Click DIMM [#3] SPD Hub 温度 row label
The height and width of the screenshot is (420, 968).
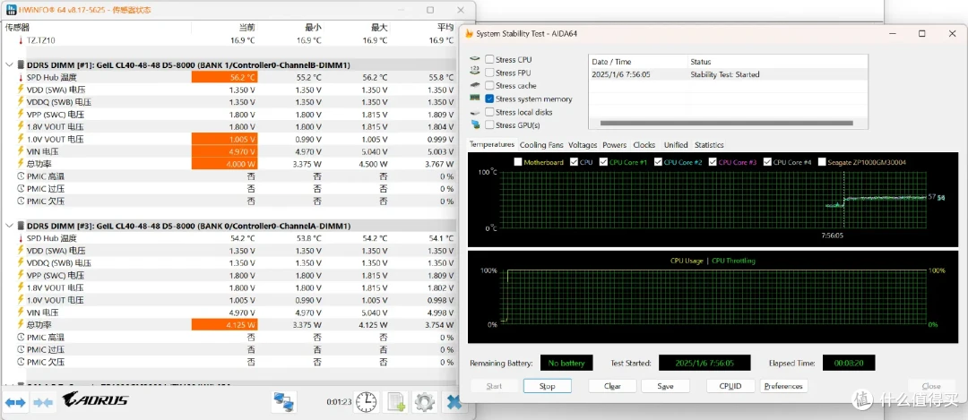[51, 238]
